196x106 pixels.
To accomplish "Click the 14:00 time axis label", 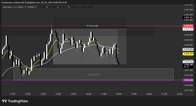I will tap(58, 94).
